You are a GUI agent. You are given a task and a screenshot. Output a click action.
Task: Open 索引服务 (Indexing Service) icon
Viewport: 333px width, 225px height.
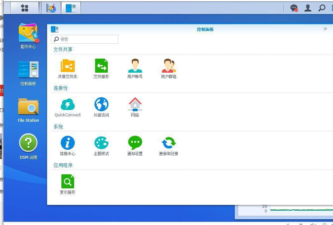(67, 182)
